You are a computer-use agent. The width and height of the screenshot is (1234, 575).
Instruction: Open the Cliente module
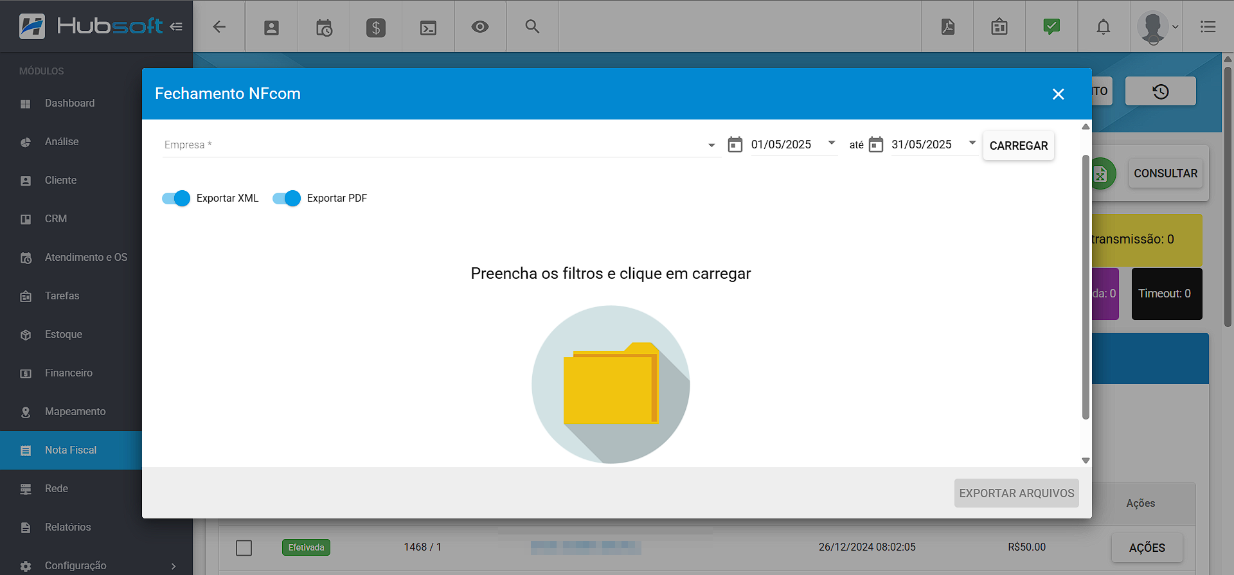(x=71, y=181)
